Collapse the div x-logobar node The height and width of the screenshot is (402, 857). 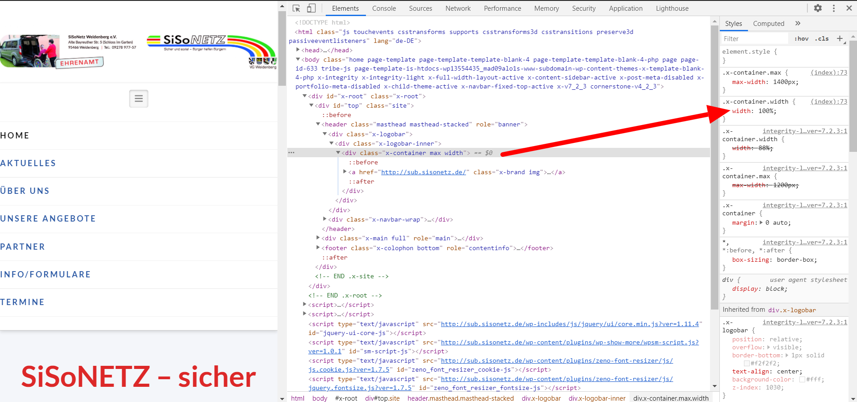324,134
